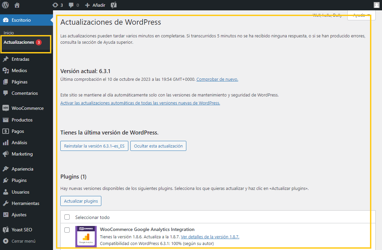Viewport: 382px width, 250px height.
Task: Open the WooCommerce menu label
Action: [x=28, y=108]
